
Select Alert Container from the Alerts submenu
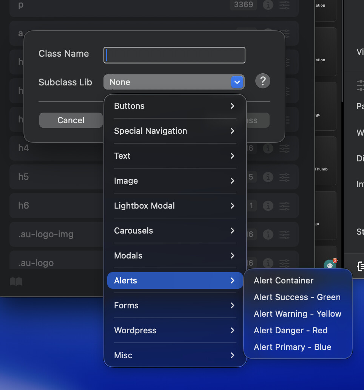pos(284,281)
